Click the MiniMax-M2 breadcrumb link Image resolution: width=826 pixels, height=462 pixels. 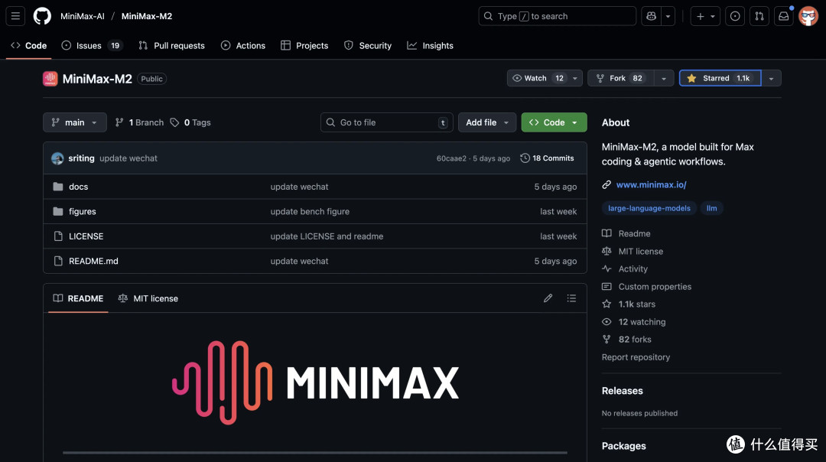tap(146, 16)
